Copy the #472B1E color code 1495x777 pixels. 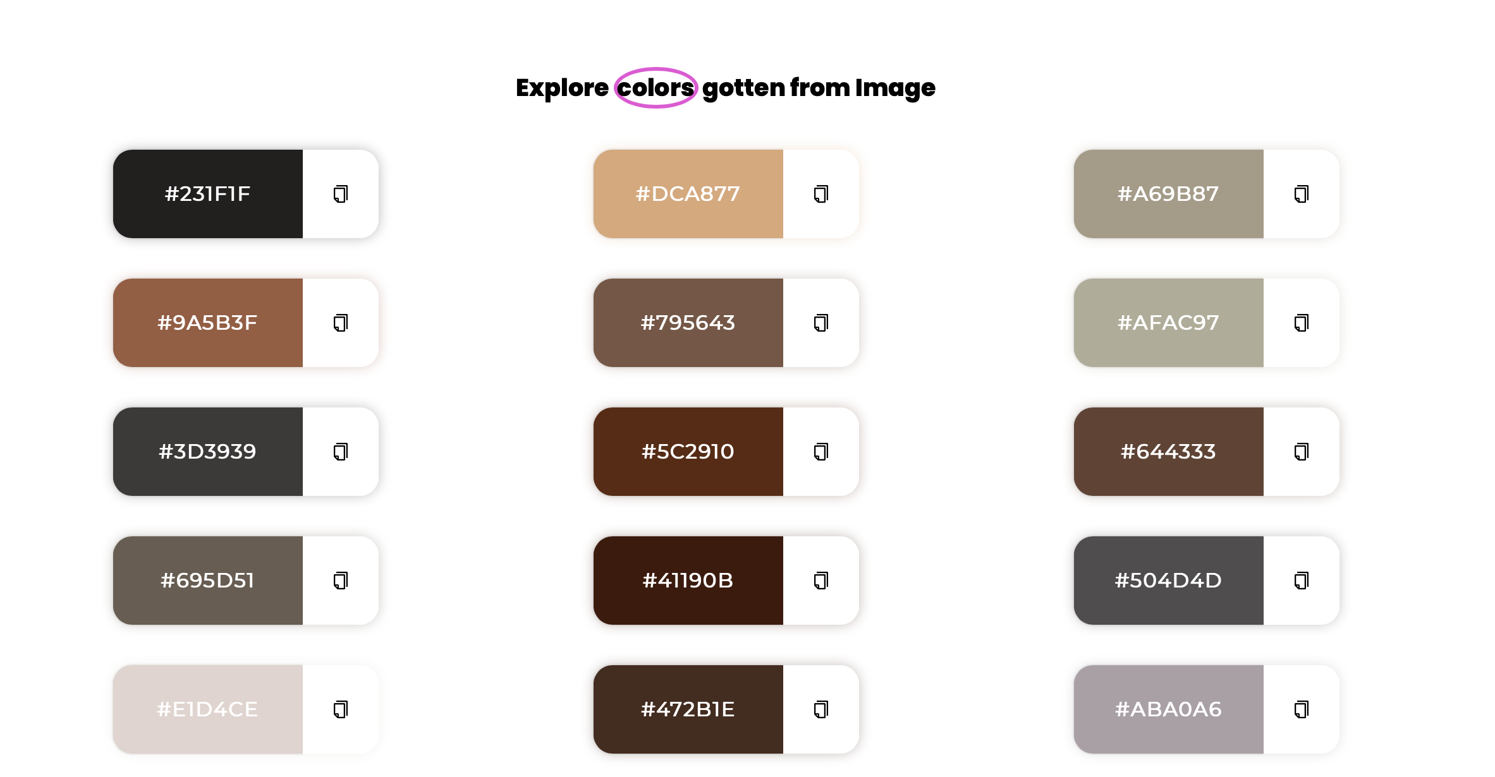coord(820,709)
